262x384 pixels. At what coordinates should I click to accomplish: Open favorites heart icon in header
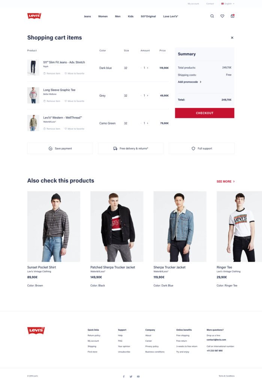click(222, 16)
